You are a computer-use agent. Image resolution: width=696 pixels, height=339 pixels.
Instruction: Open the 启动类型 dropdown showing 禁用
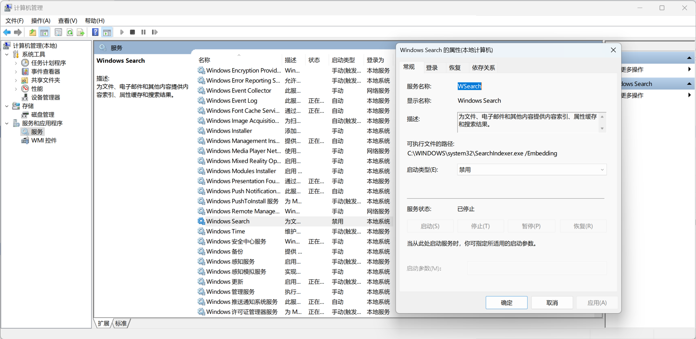point(532,170)
